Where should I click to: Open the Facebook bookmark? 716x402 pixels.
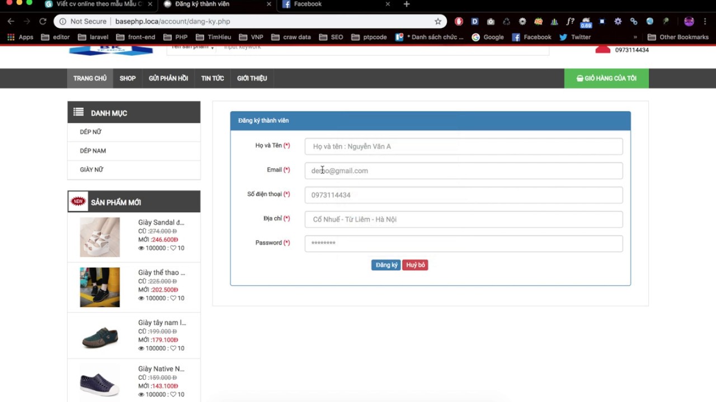[x=531, y=37]
